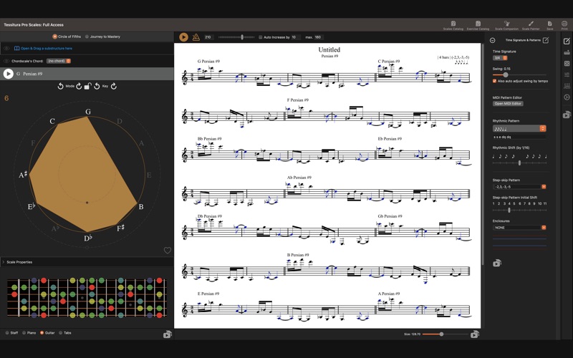This screenshot has width=573, height=358.
Task: Select note C on circle of fifths
Action: [52, 121]
